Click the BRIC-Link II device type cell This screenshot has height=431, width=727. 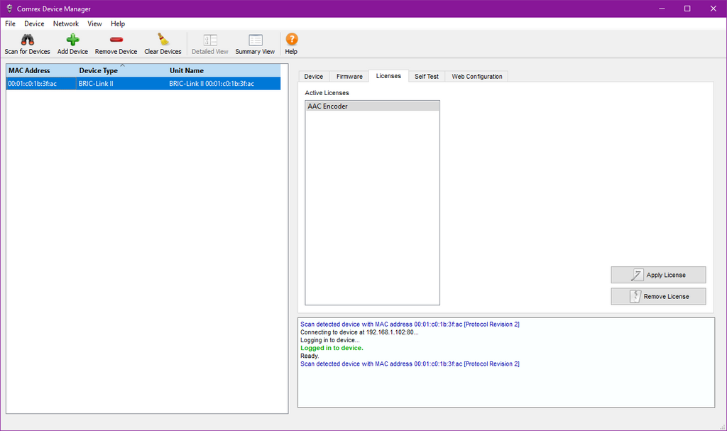point(122,84)
